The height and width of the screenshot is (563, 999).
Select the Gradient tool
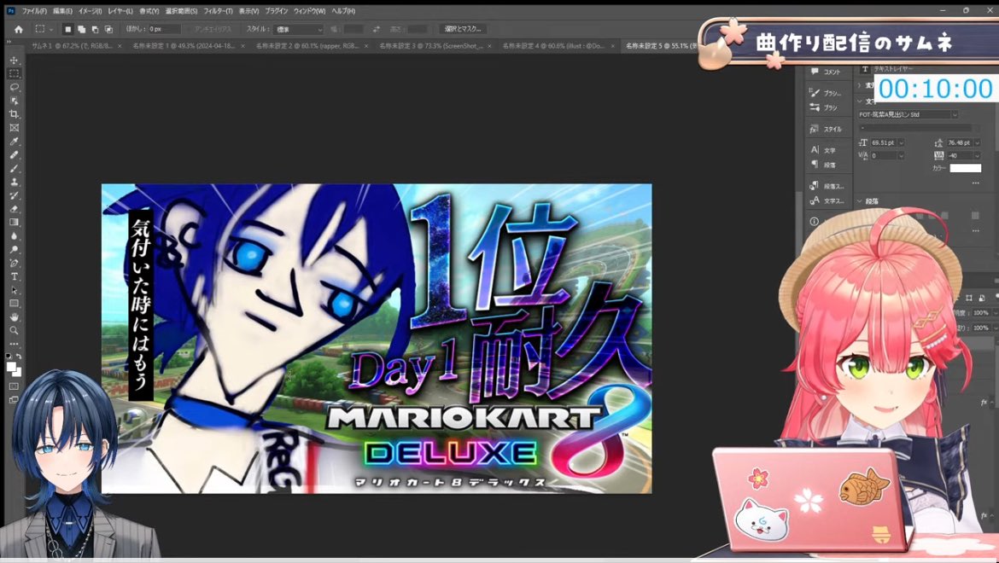point(14,222)
